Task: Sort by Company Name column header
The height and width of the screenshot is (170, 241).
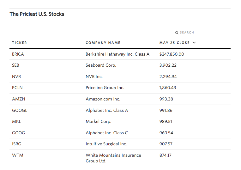Action: click(103, 43)
